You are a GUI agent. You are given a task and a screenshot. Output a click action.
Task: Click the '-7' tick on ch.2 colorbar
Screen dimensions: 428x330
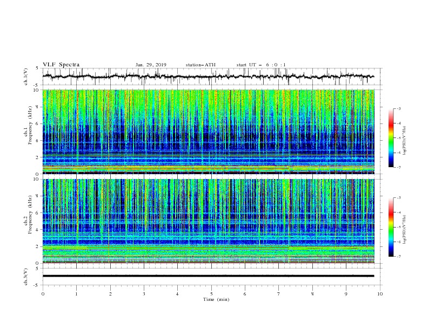tap(398, 256)
